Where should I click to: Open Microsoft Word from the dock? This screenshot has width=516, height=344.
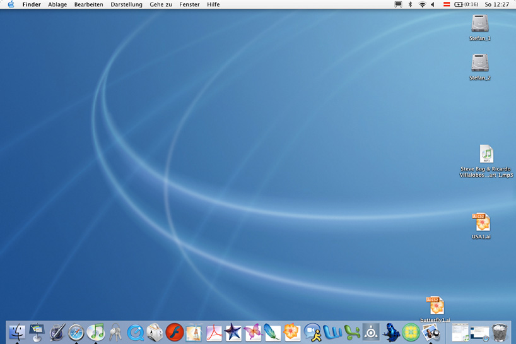332,331
